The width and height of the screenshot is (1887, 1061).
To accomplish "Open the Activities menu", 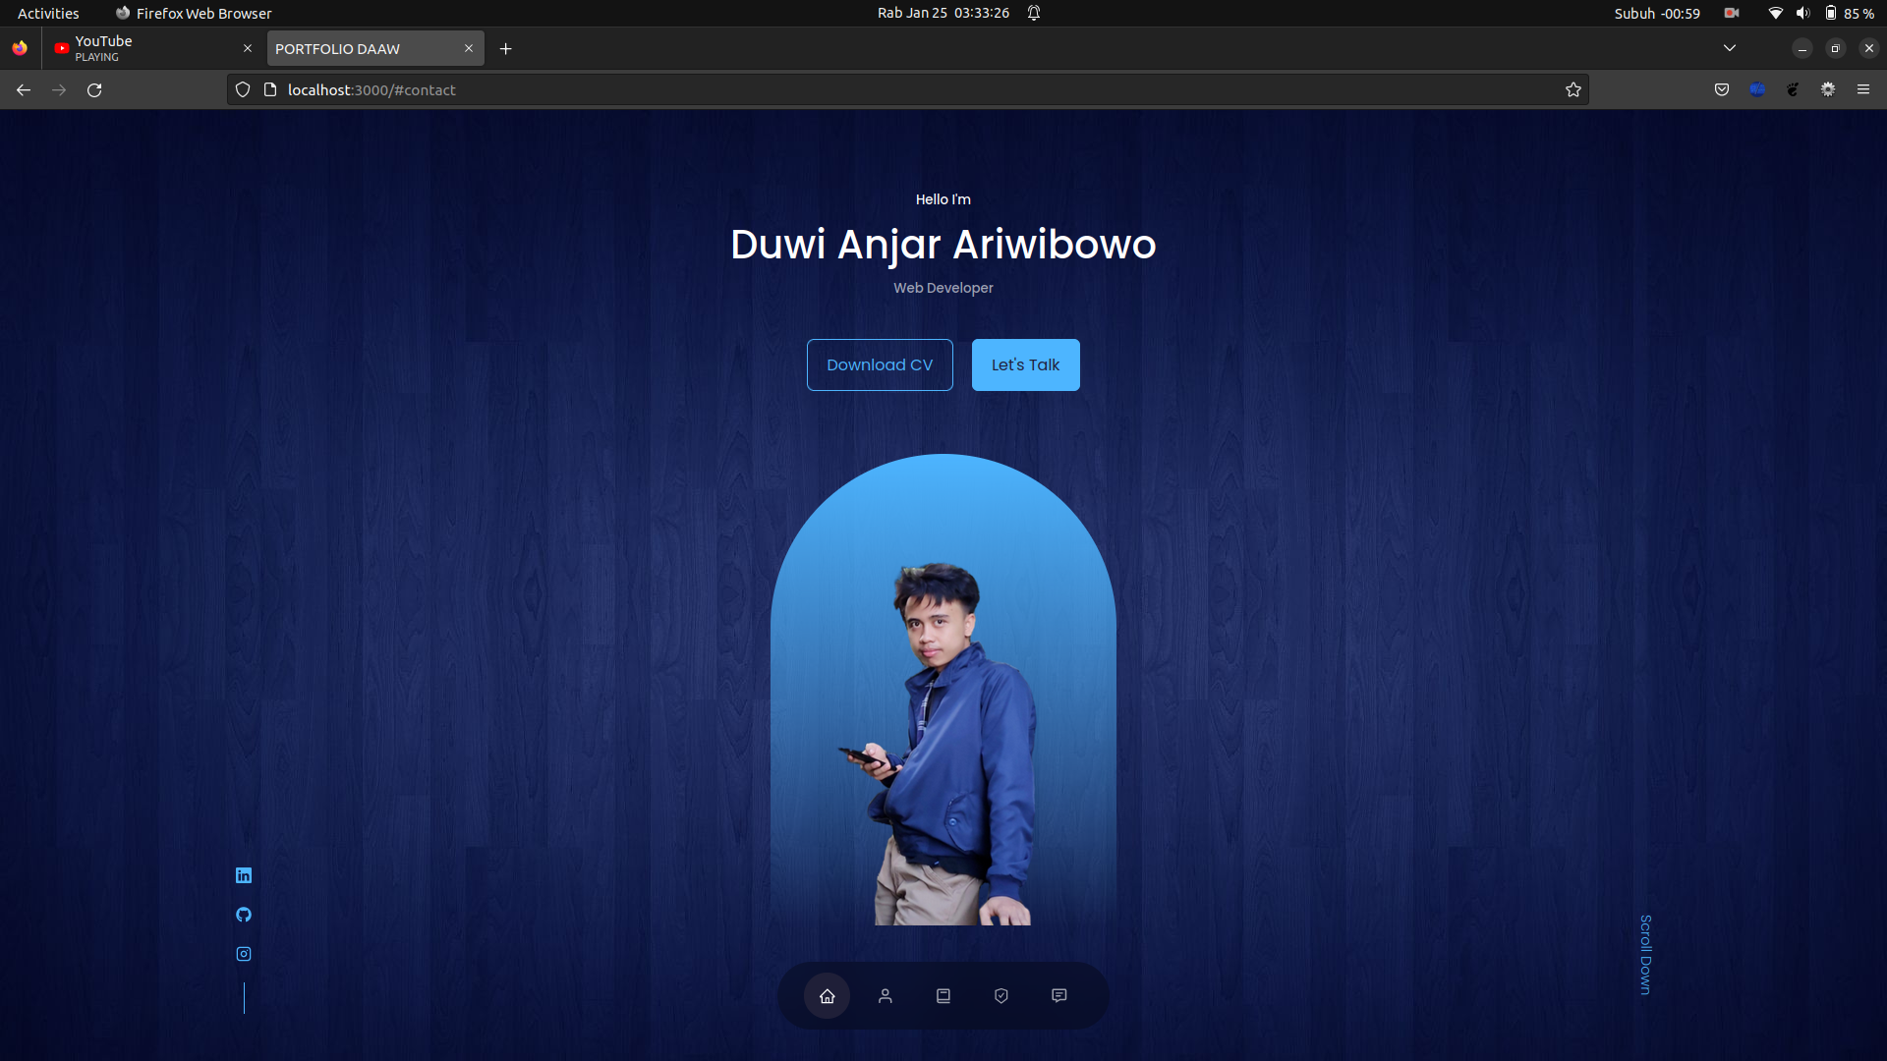I will pos(47,13).
